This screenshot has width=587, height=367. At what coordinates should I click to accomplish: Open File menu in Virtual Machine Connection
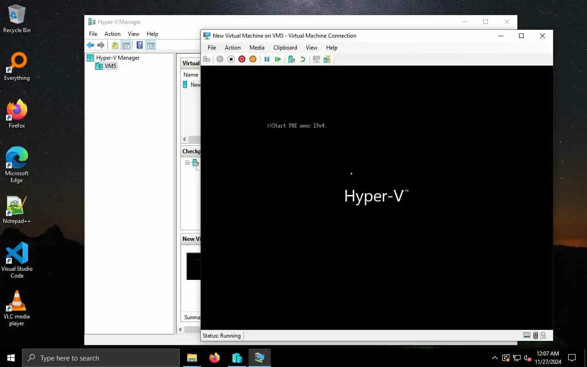[x=212, y=48]
